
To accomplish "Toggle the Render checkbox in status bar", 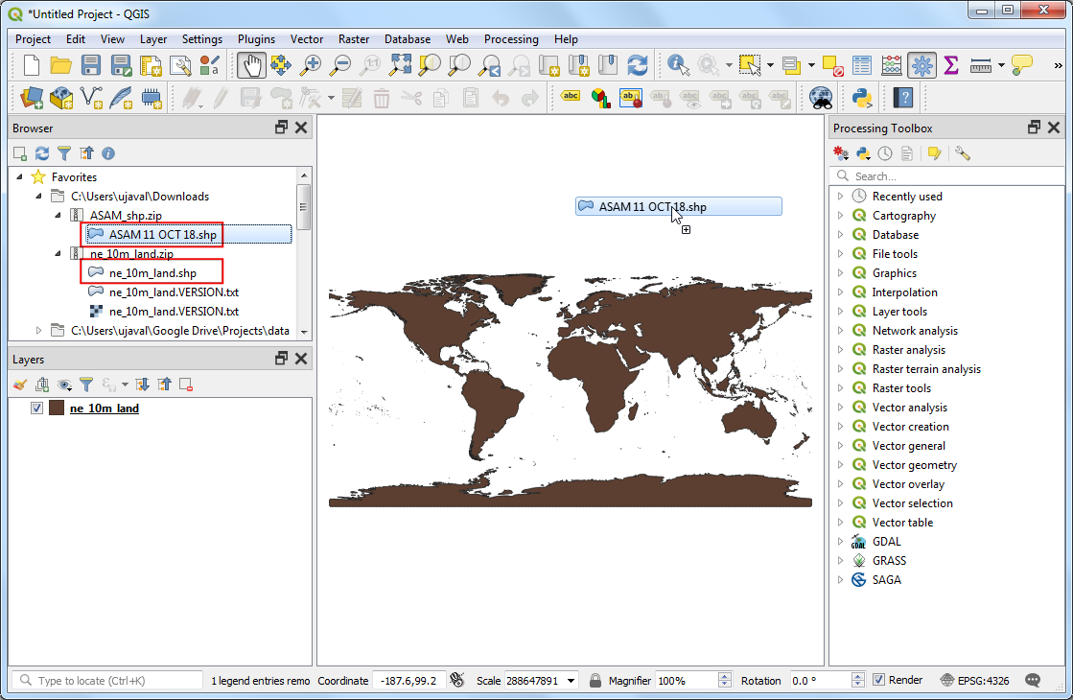I will (x=879, y=680).
